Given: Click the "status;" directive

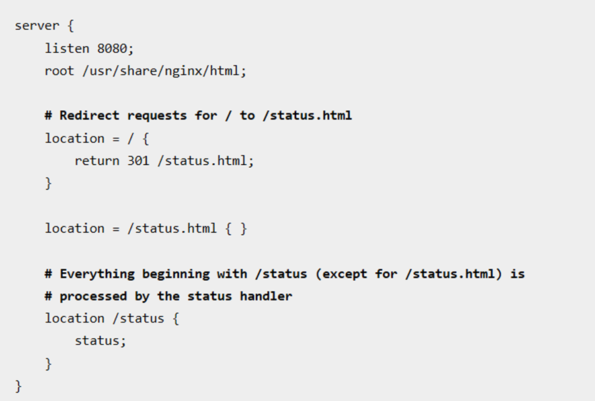Looking at the screenshot, I should [100, 341].
